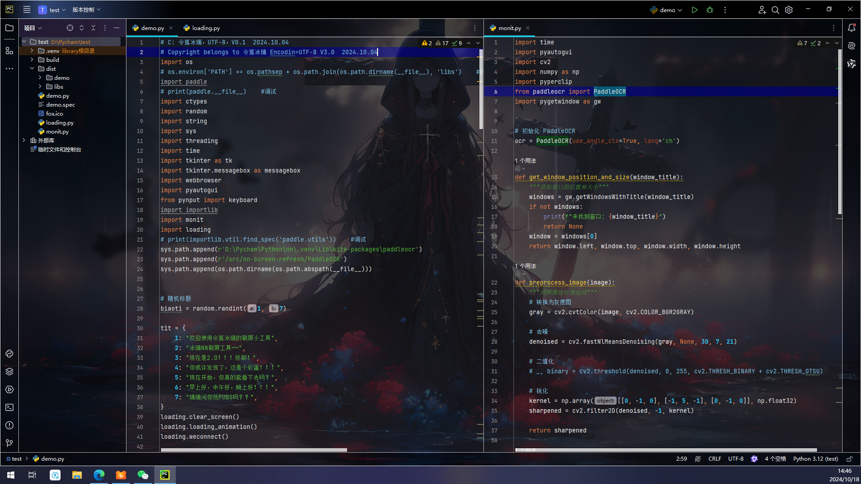Go to next highlighted error in demo.py
Viewport: 861px width, 484px height.
point(478,43)
